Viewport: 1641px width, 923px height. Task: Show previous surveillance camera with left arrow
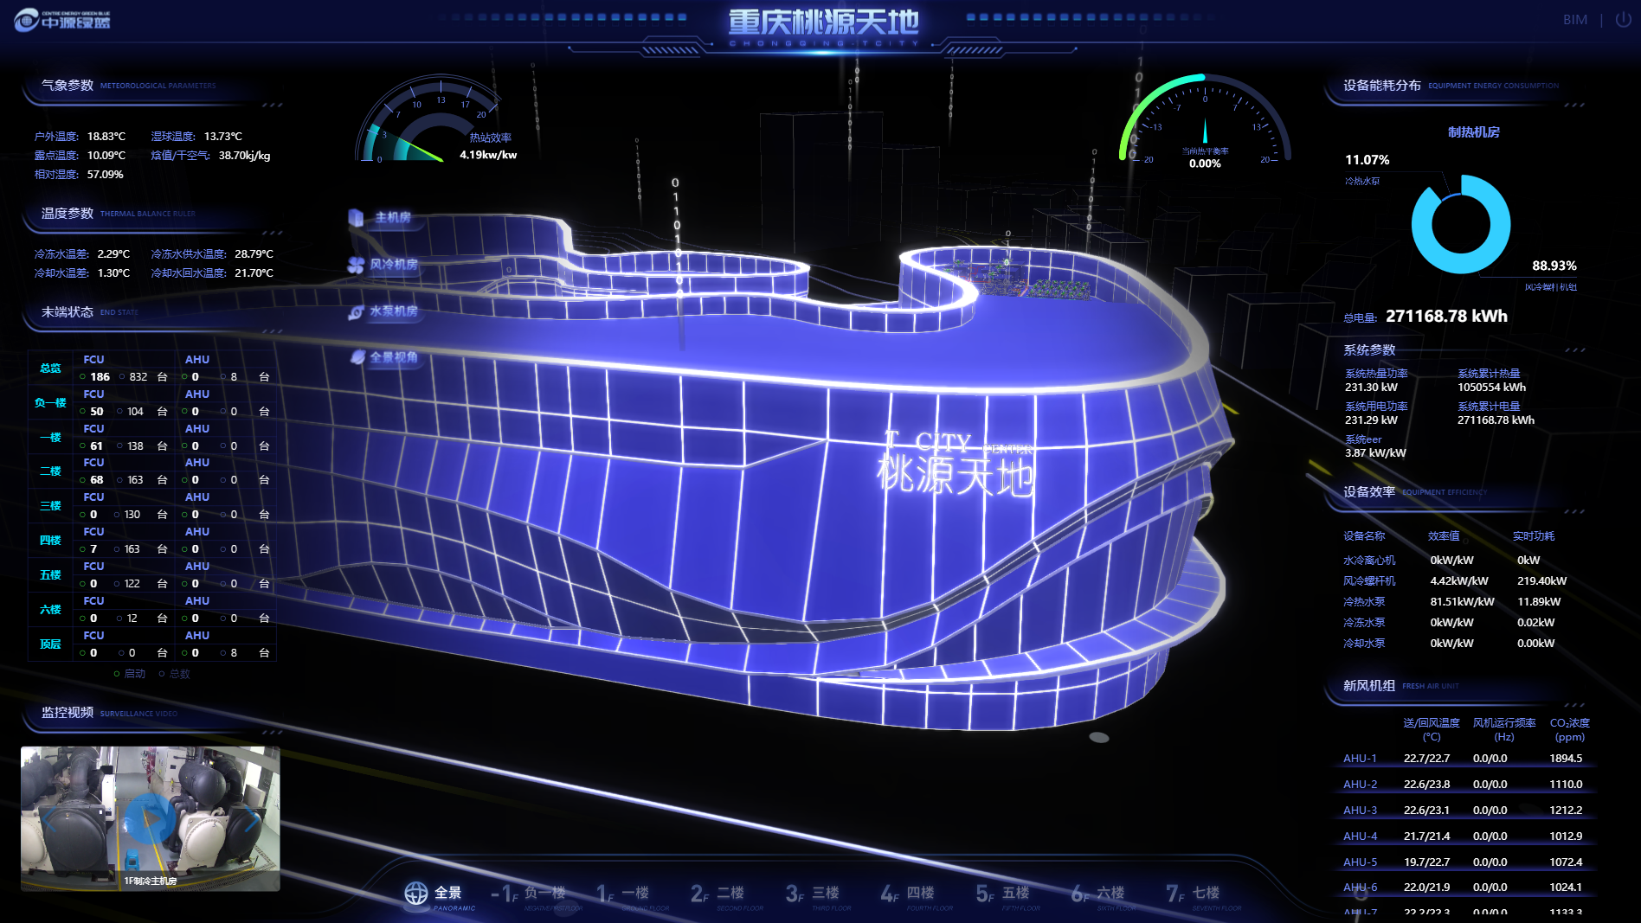click(x=49, y=819)
